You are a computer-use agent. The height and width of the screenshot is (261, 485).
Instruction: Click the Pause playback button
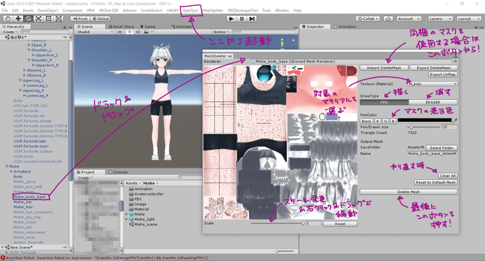click(241, 19)
